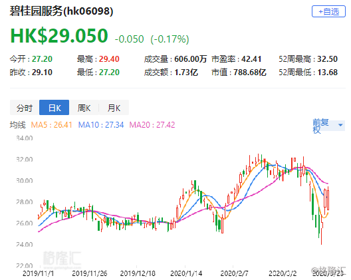Click the 2020/3/2 date axis label
The image size is (351, 280).
(x=283, y=273)
